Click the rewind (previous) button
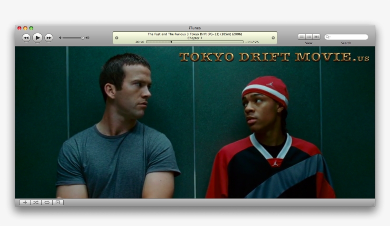This screenshot has width=390, height=226. (26, 38)
